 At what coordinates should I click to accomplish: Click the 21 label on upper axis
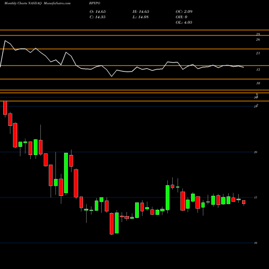[x=258, y=53]
